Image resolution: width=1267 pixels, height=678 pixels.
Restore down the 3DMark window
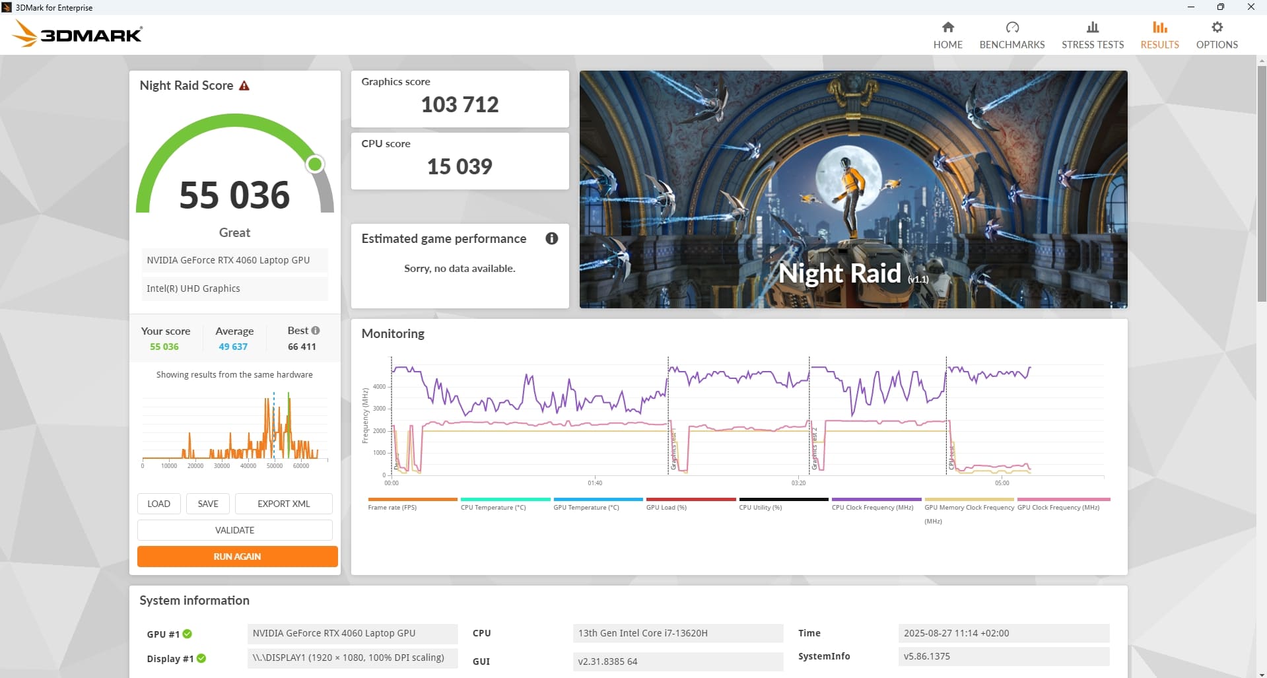point(1221,7)
